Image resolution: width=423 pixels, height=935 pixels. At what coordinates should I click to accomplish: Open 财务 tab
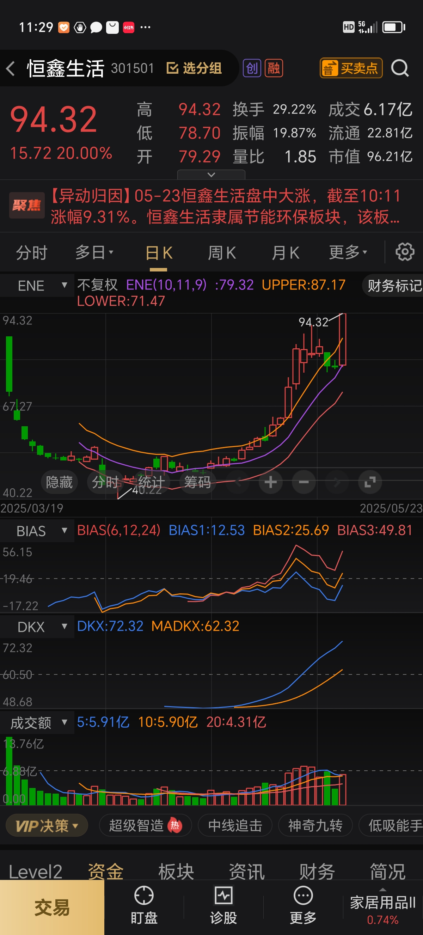(x=317, y=871)
